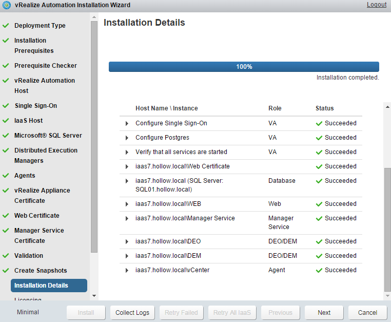Click the Logout link
This screenshot has width=391, height=322.
[x=376, y=5]
